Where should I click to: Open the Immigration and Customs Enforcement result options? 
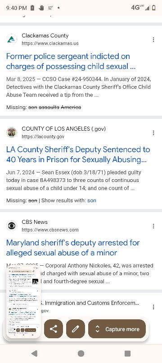click(153, 307)
